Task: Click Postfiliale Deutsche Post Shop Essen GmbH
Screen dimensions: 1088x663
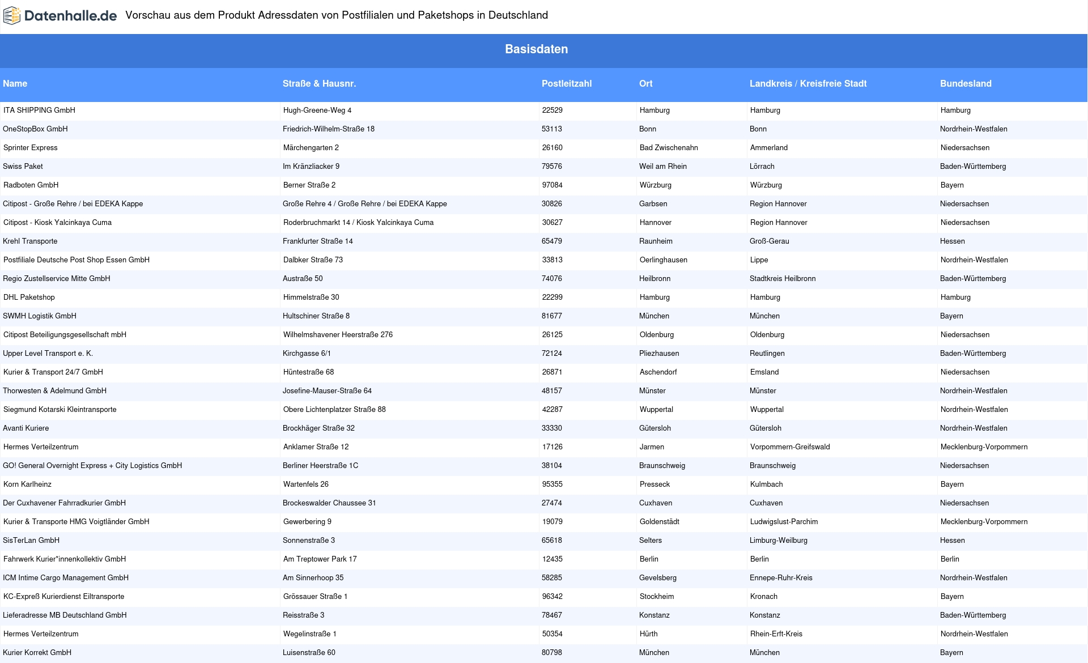Action: pyautogui.click(x=76, y=260)
